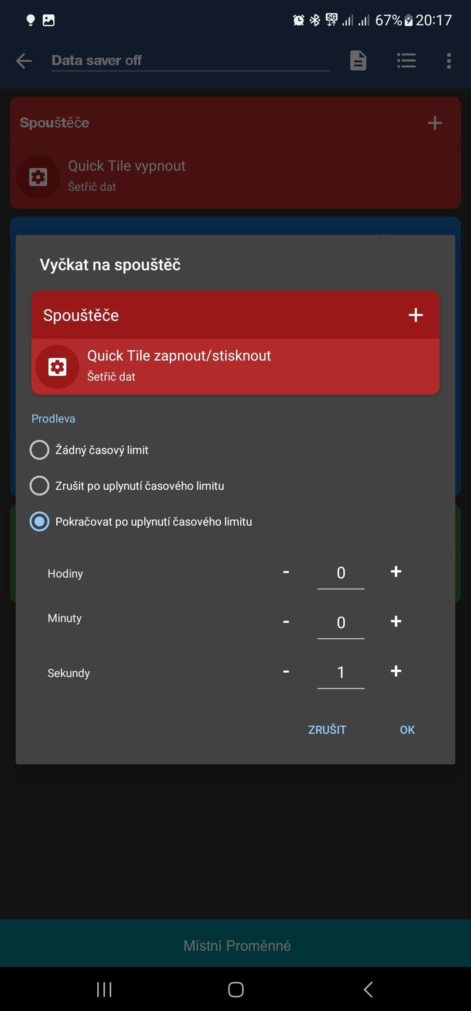
Task: Select Žádný časový limit option
Action: [x=89, y=450]
